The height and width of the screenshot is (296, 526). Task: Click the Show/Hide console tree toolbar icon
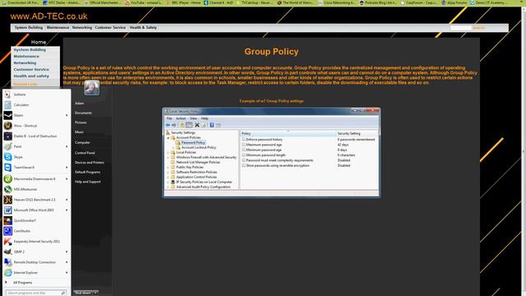click(189, 125)
